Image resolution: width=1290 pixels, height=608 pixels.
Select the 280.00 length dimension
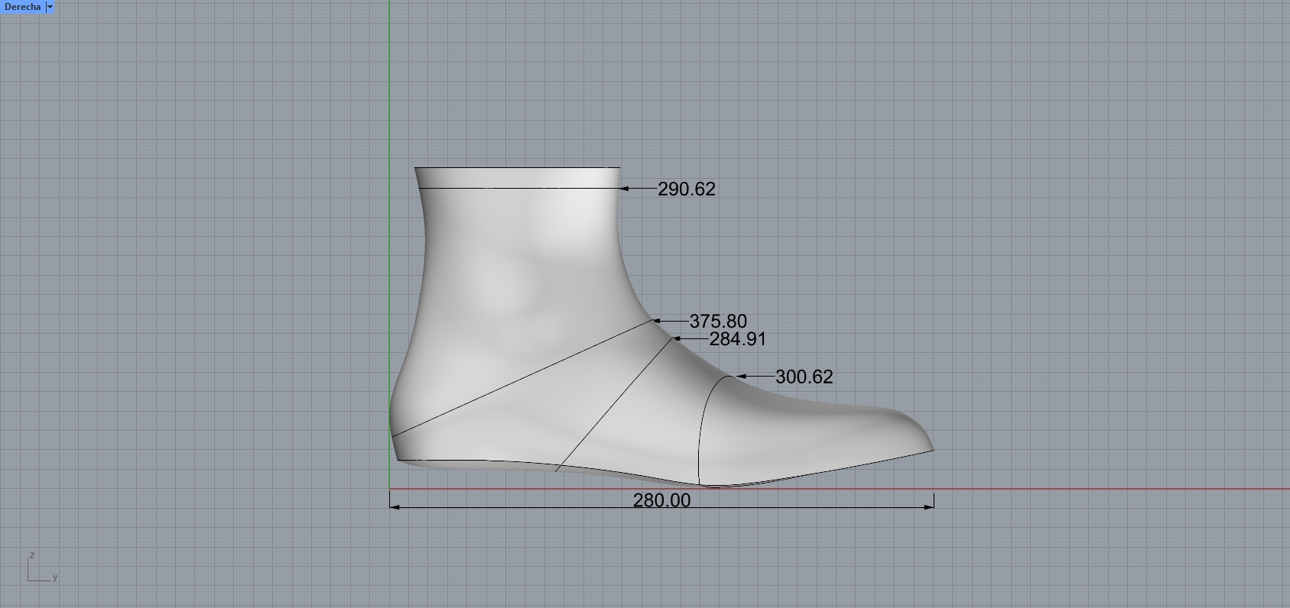click(661, 500)
